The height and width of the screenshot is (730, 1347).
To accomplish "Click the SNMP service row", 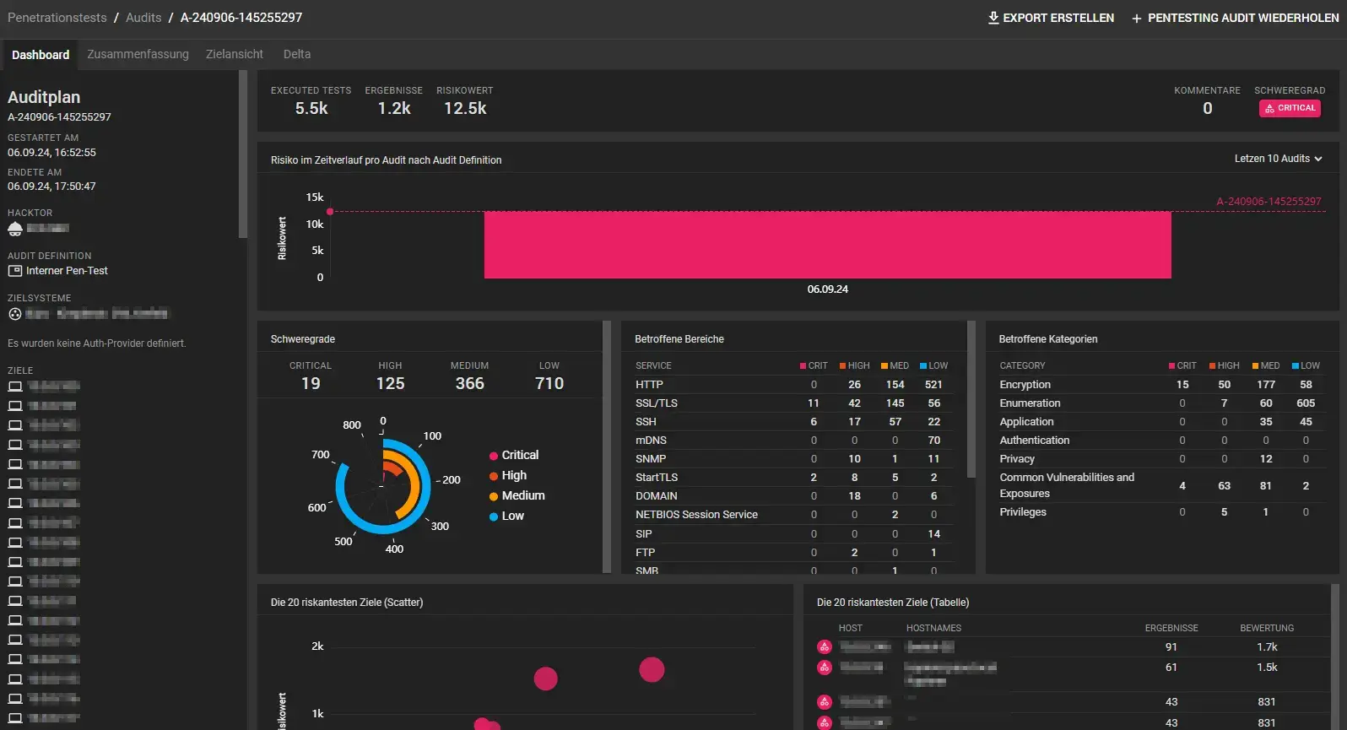I will [793, 459].
